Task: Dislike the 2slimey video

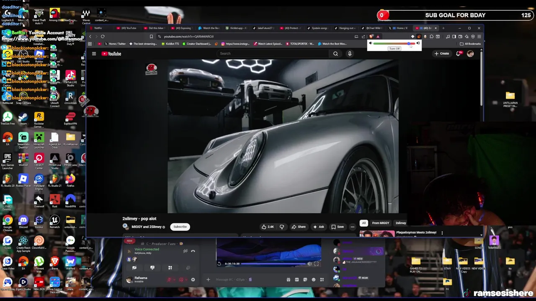Action: (282, 227)
